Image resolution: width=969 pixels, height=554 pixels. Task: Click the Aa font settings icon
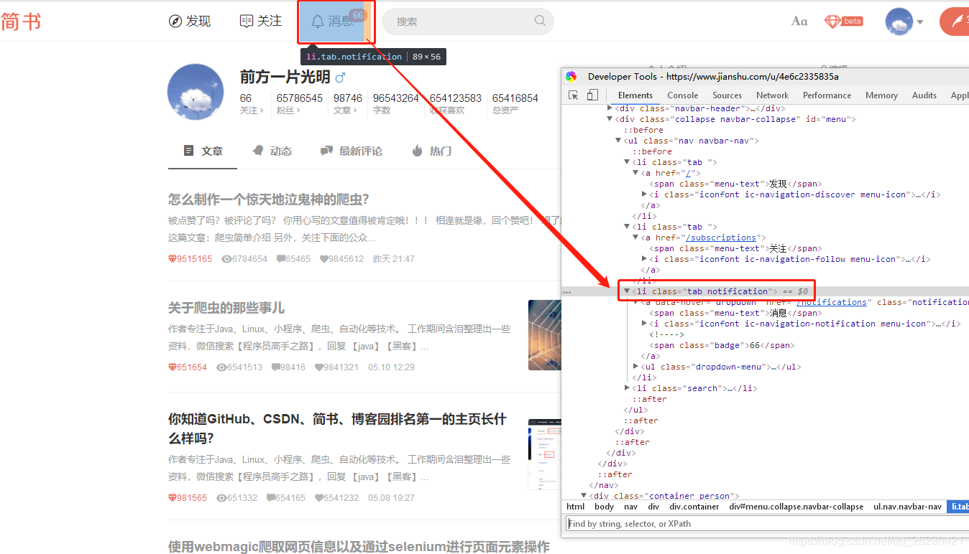799,21
